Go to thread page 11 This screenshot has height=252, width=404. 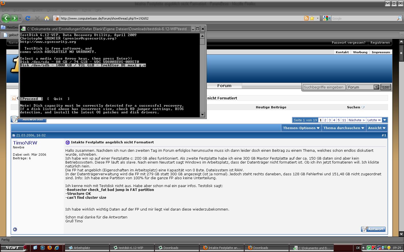[x=344, y=120]
